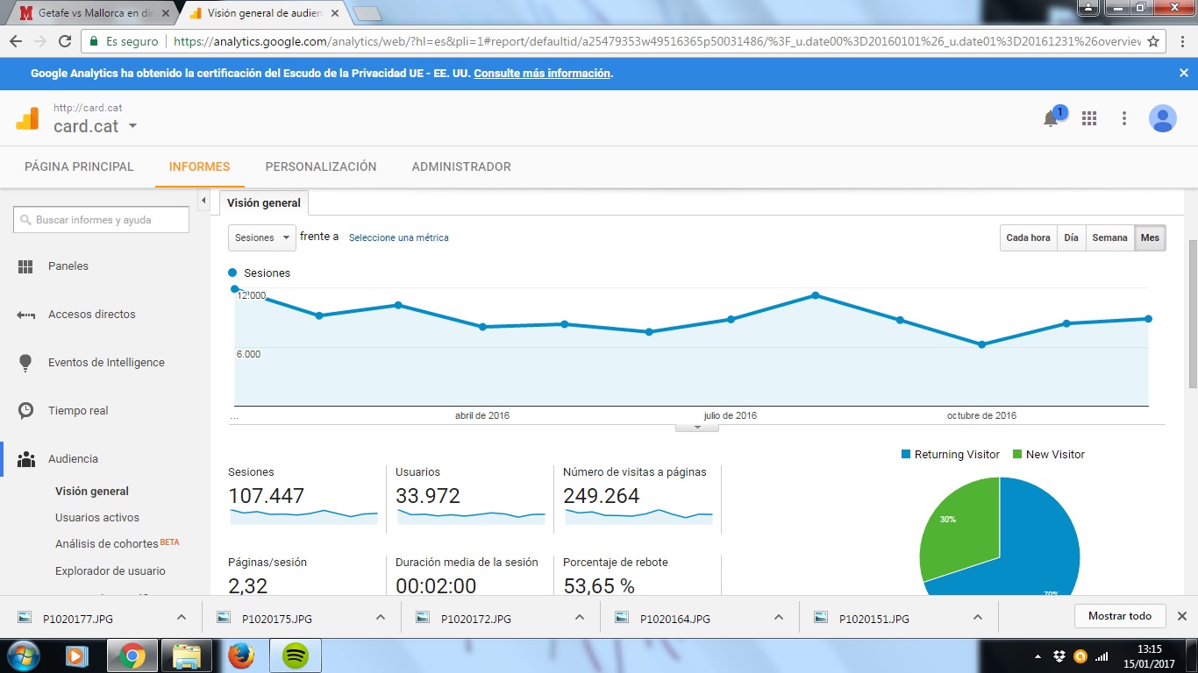The image size is (1198, 673).
Task: Open the Google apps grid icon
Action: click(1089, 118)
